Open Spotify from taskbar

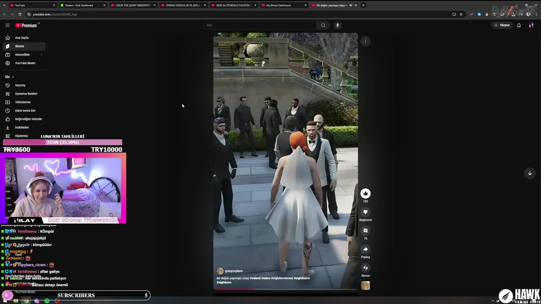coord(47,301)
